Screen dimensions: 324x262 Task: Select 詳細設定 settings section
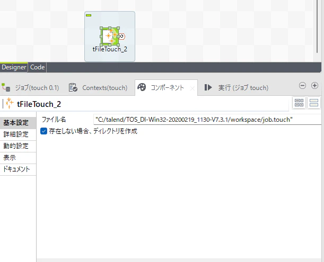(x=18, y=134)
